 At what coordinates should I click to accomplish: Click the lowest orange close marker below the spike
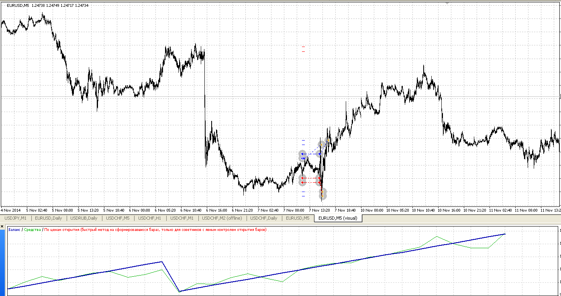[322, 196]
